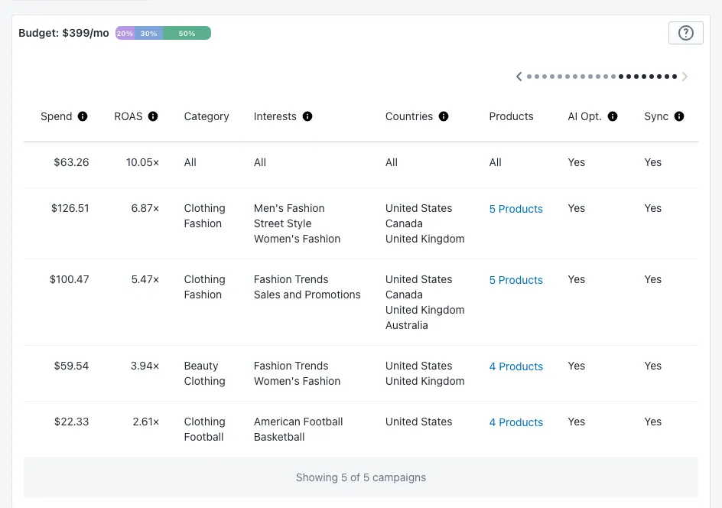The image size is (722, 508).
Task: Open 4 Products link for $59.54 campaign
Action: [515, 366]
